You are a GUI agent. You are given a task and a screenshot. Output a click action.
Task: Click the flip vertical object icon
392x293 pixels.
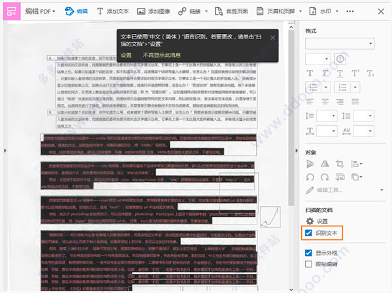(310, 164)
